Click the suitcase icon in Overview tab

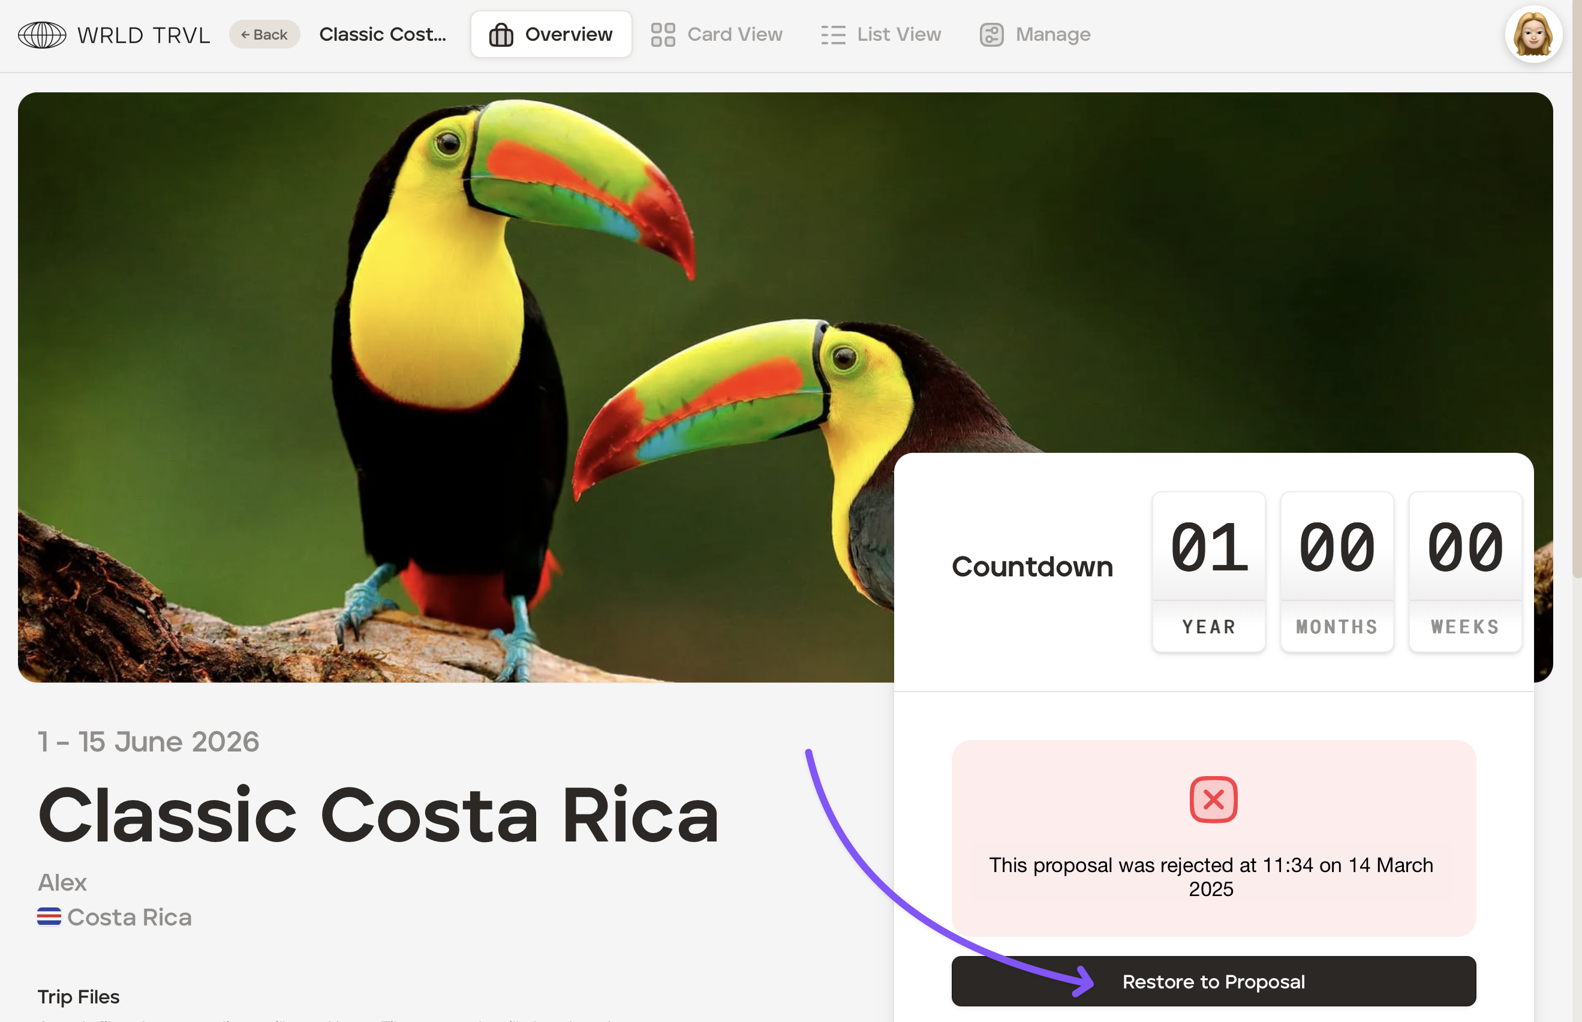pyautogui.click(x=501, y=35)
